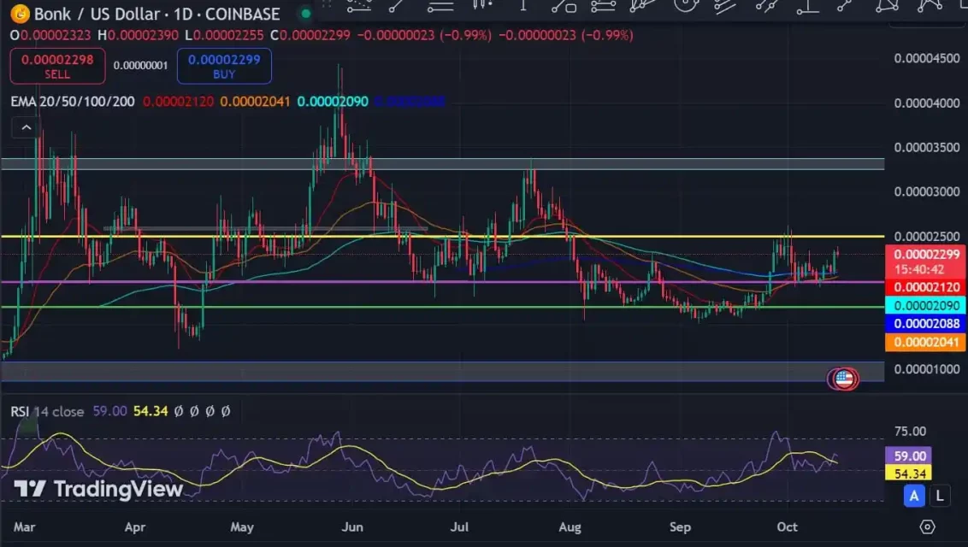Select the circle drawing tool
Image resolution: width=968 pixels, height=547 pixels.
click(686, 5)
